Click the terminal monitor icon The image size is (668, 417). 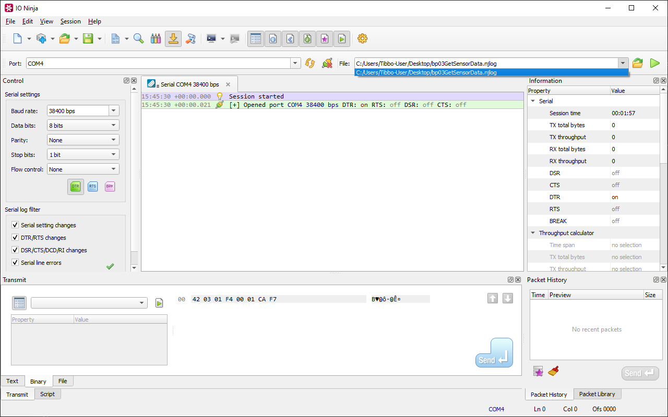pyautogui.click(x=211, y=39)
